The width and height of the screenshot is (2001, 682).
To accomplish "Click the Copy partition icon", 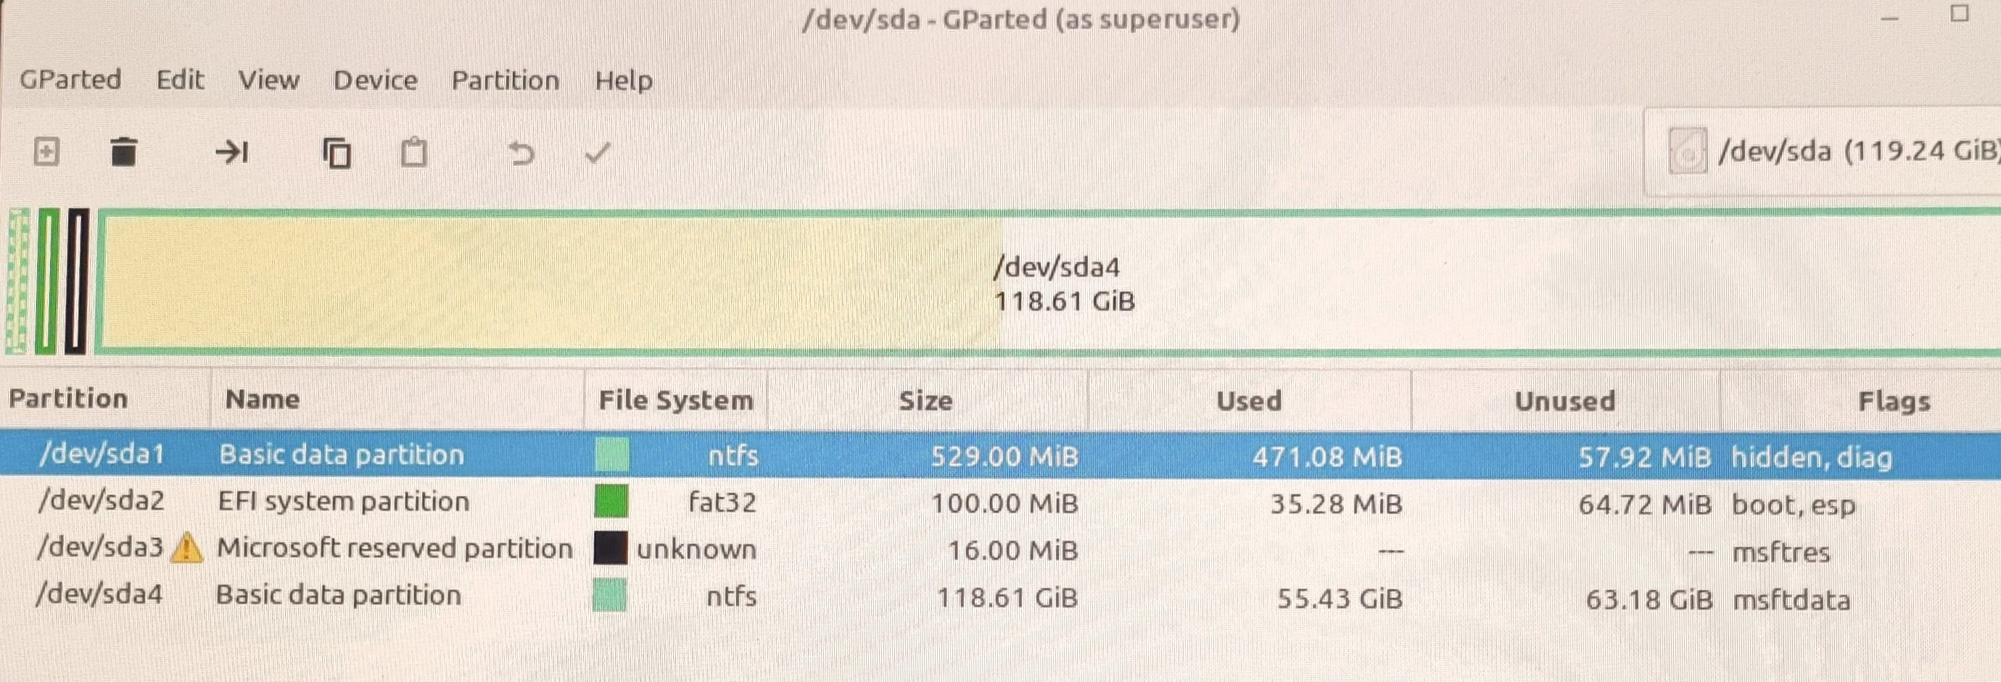I will click(337, 153).
